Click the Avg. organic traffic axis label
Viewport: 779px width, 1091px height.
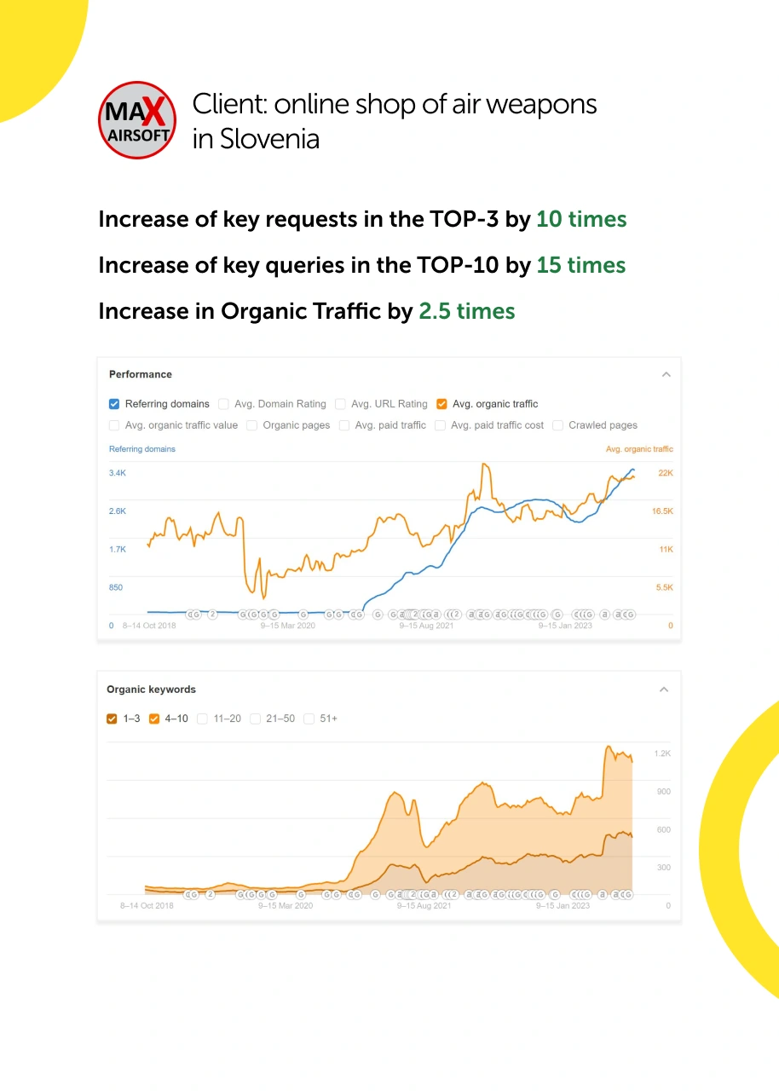[639, 449]
